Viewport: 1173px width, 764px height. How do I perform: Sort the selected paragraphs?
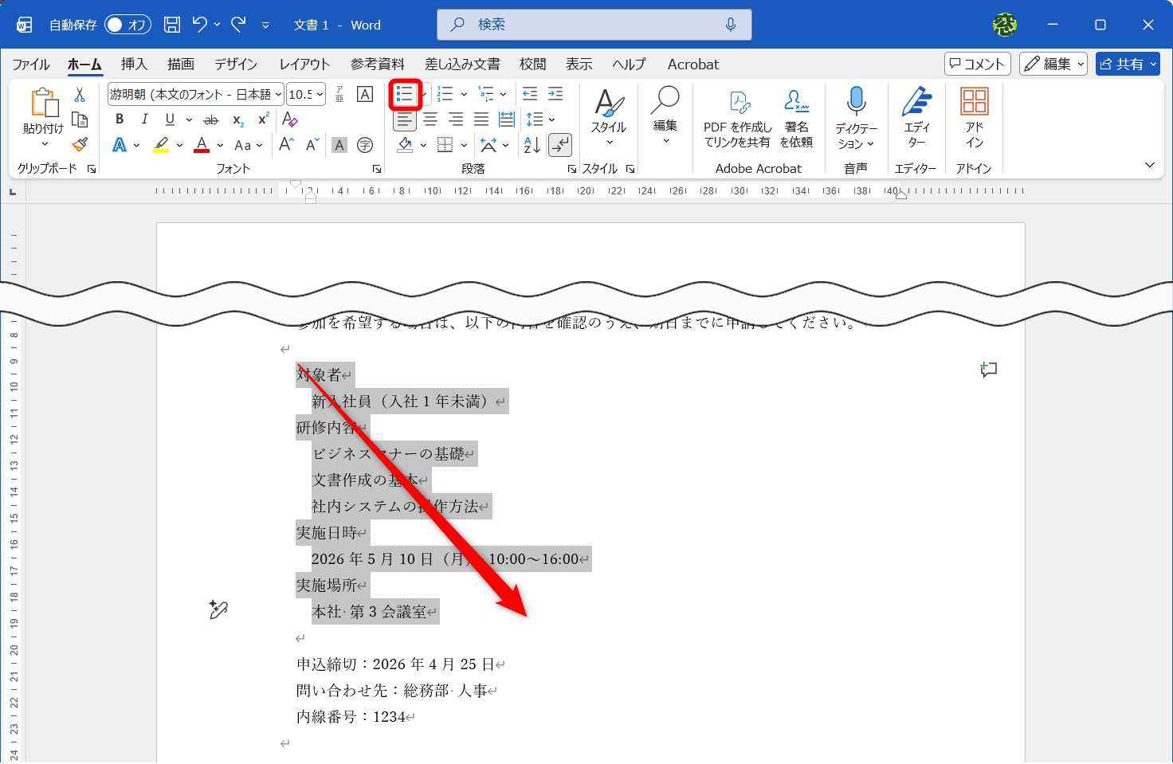pos(531,145)
